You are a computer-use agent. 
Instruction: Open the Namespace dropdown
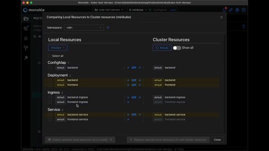[x=84, y=28]
